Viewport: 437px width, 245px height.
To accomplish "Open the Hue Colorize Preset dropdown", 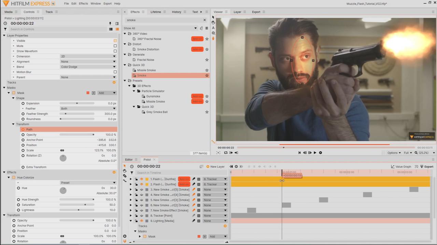I will click(88, 183).
